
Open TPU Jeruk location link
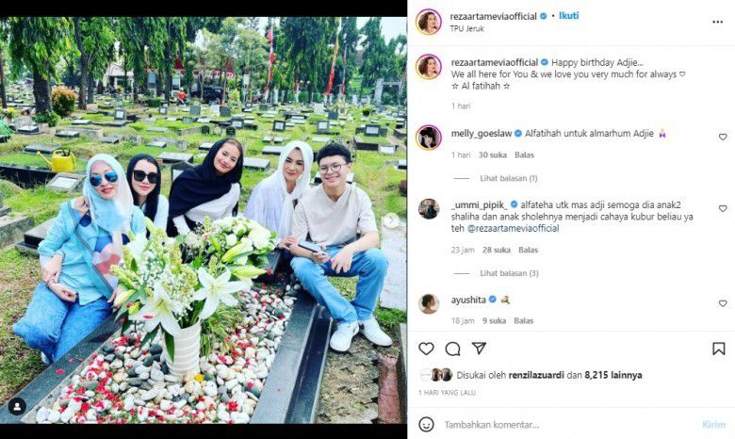[466, 28]
